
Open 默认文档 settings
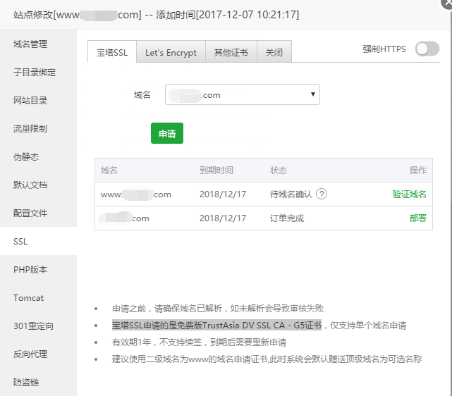(x=38, y=185)
